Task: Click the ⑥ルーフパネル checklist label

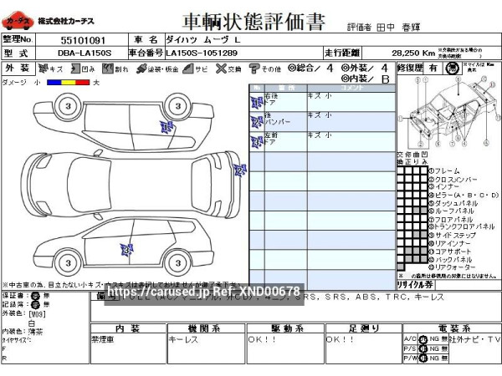Action: [452, 211]
